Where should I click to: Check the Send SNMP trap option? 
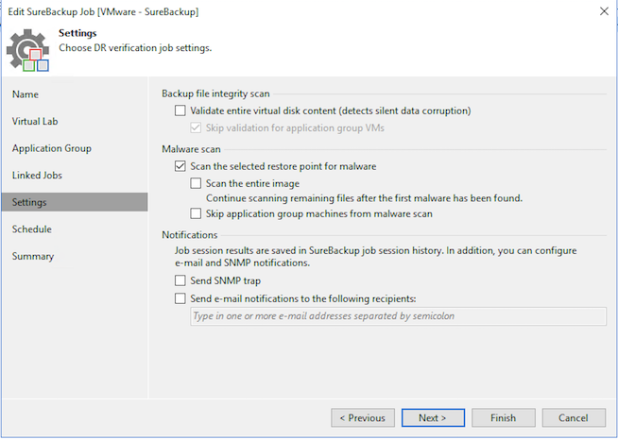(180, 280)
